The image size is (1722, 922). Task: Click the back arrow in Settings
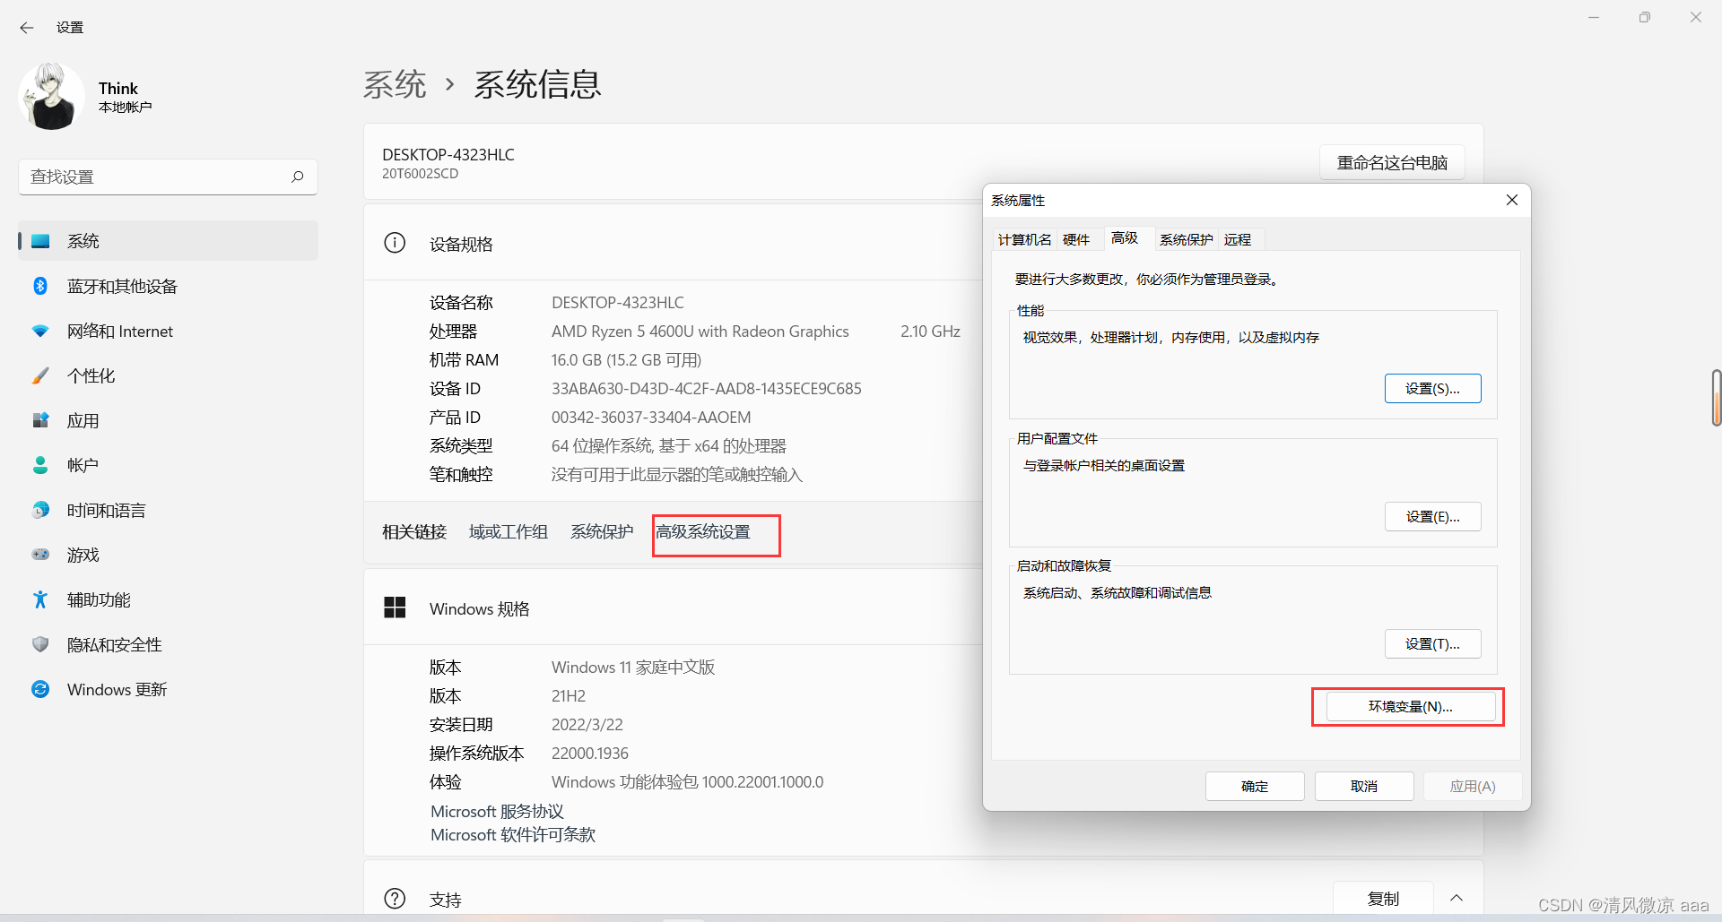[x=27, y=28]
